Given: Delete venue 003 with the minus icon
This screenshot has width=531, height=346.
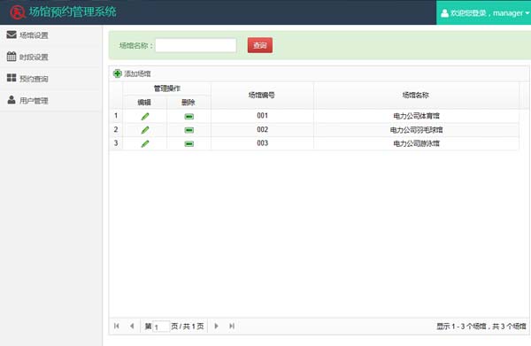Looking at the screenshot, I should [x=189, y=144].
